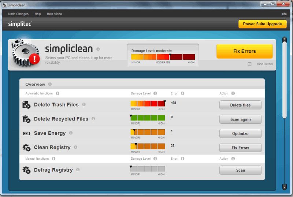Click the vertical scrollbar thumb
Viewport: 293px width, 197px height.
[285, 80]
